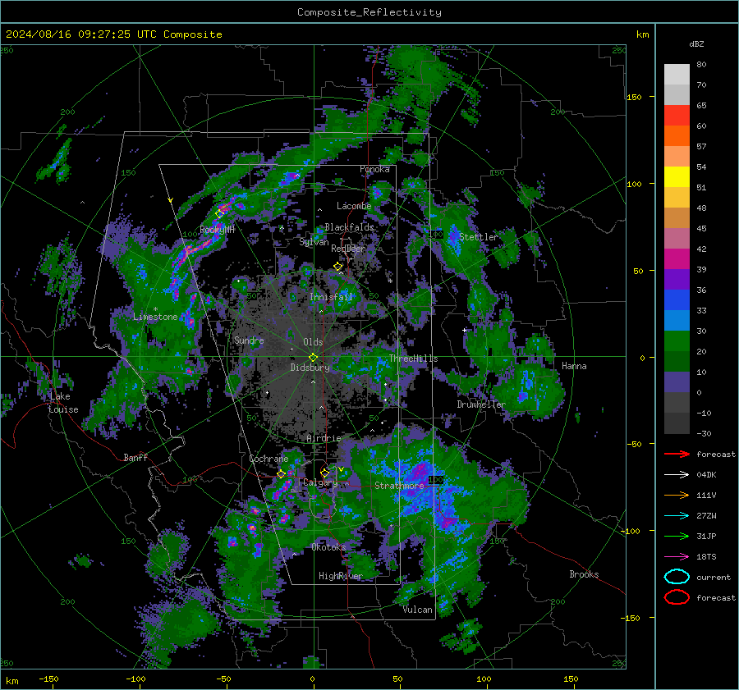This screenshot has height=690, width=739.
Task: Click the orange 111V arrow legend icon
Action: 677,495
